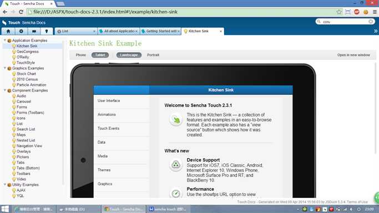Open the Terms of Use link

(x=357, y=202)
